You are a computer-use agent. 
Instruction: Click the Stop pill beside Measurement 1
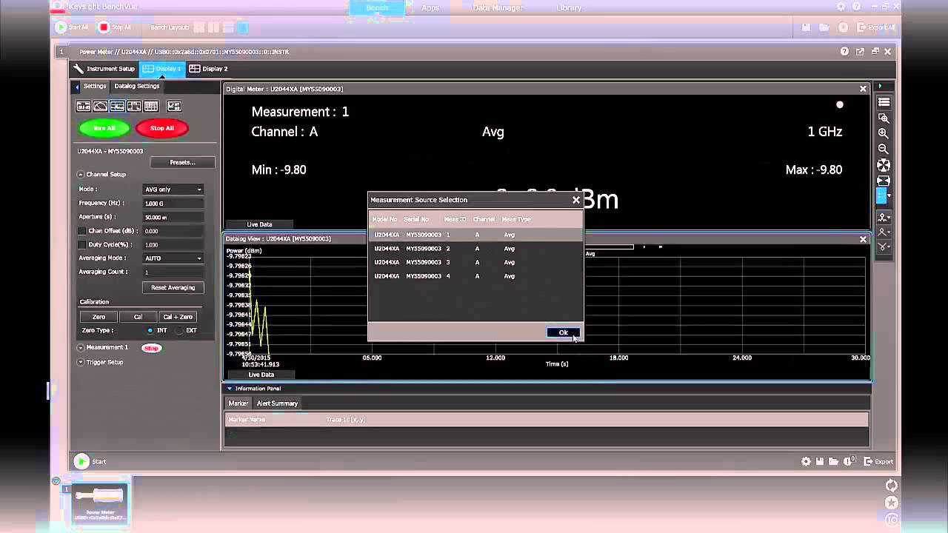(x=151, y=348)
